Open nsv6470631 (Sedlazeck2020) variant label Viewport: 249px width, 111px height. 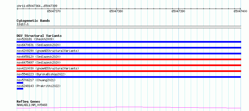click(39, 45)
